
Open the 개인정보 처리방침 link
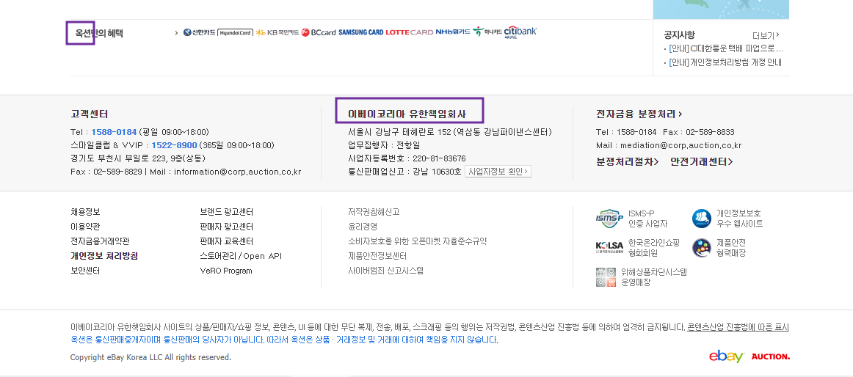click(x=104, y=256)
